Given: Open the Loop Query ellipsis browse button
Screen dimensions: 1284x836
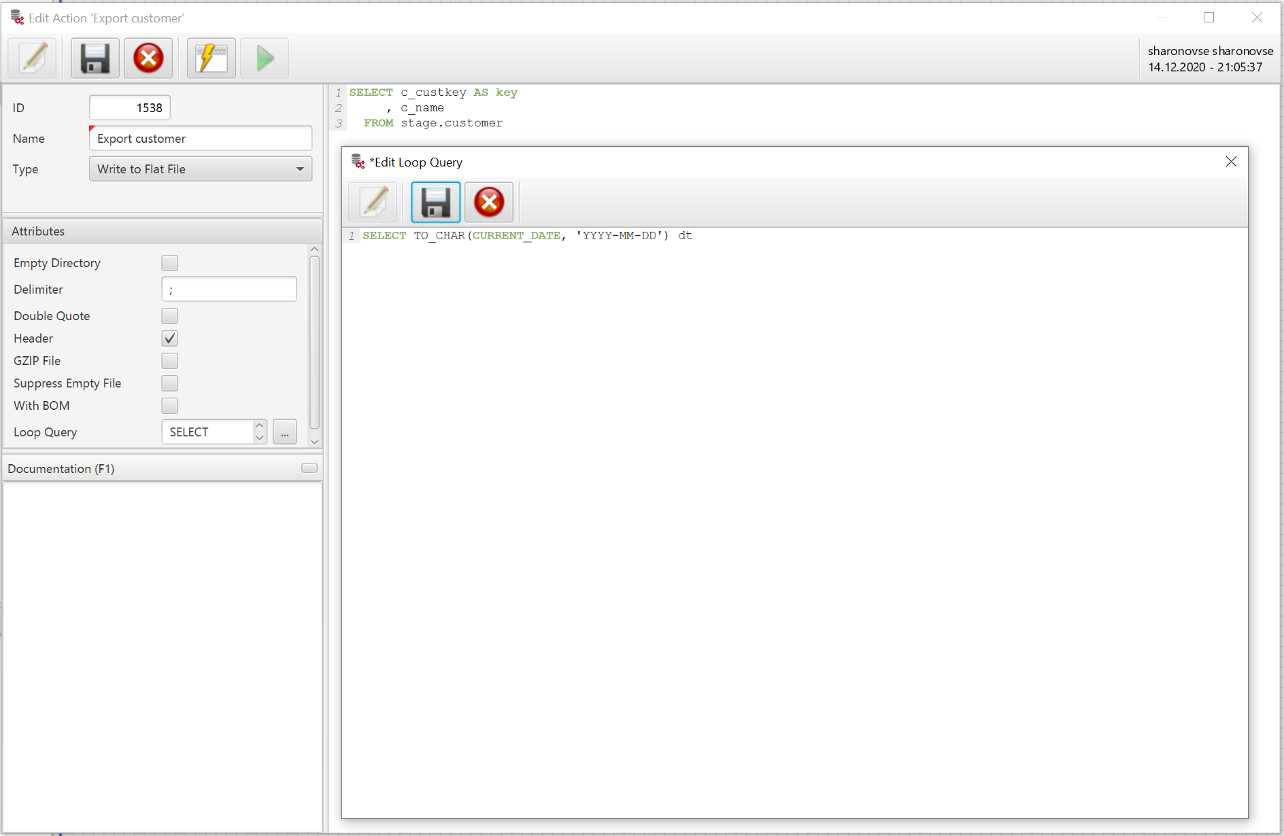Looking at the screenshot, I should click(285, 432).
